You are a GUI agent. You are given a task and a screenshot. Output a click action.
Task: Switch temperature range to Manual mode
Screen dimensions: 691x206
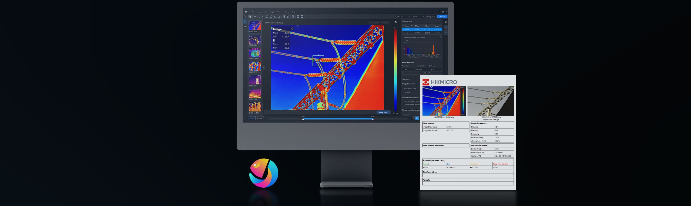[x=260, y=118]
